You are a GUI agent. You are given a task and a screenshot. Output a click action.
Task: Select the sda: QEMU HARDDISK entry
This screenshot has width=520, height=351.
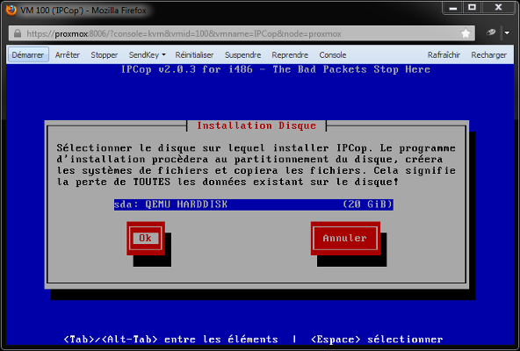click(253, 204)
